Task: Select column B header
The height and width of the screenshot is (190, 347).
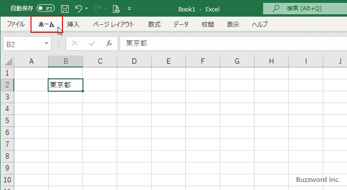Action: coord(66,61)
